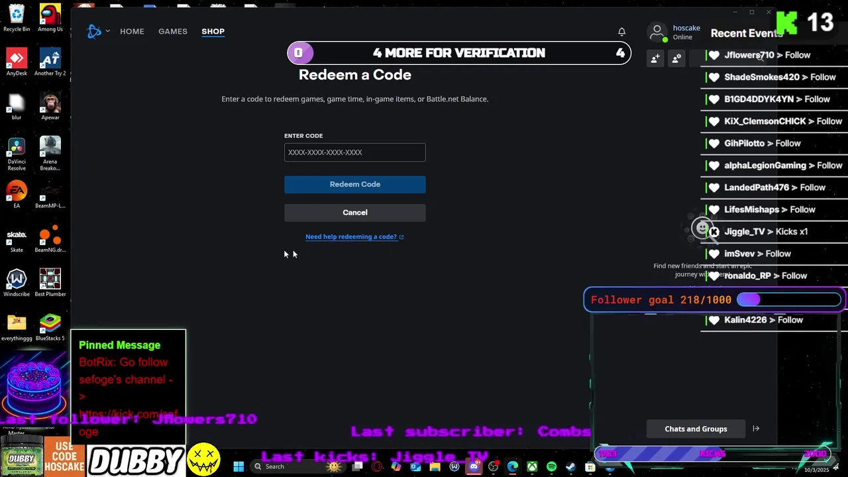Click the 4 More For Verification bar
Viewport: 848px width, 477px height.
(x=459, y=53)
